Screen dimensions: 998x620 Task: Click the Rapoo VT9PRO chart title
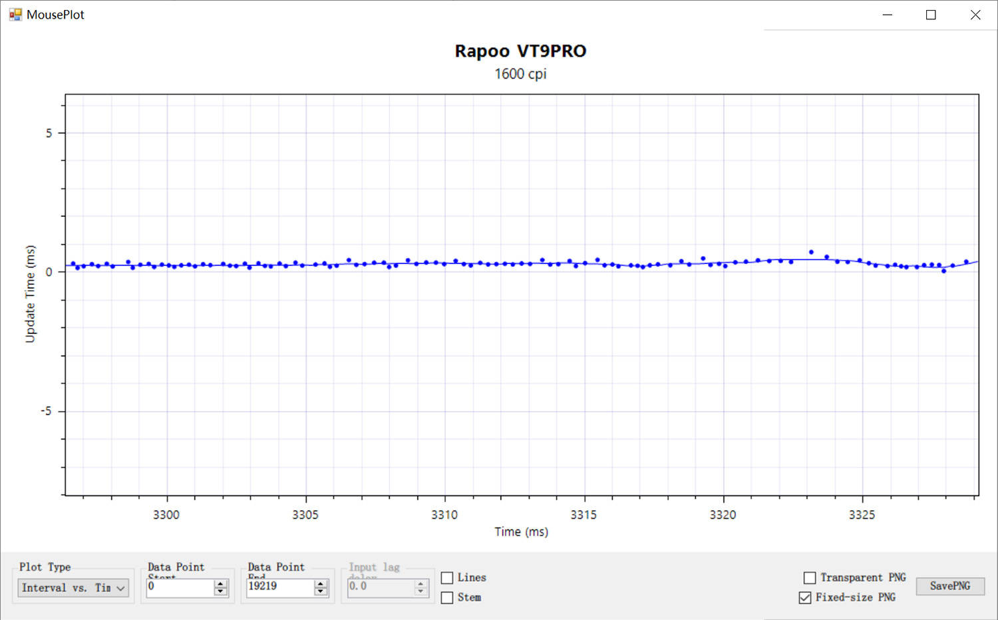[520, 51]
